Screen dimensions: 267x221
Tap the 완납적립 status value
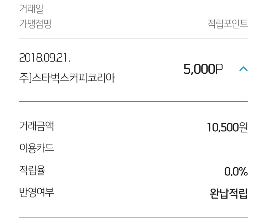[x=229, y=194]
